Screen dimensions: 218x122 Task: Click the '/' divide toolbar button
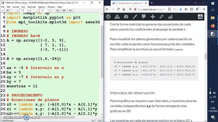tap(37, 11)
